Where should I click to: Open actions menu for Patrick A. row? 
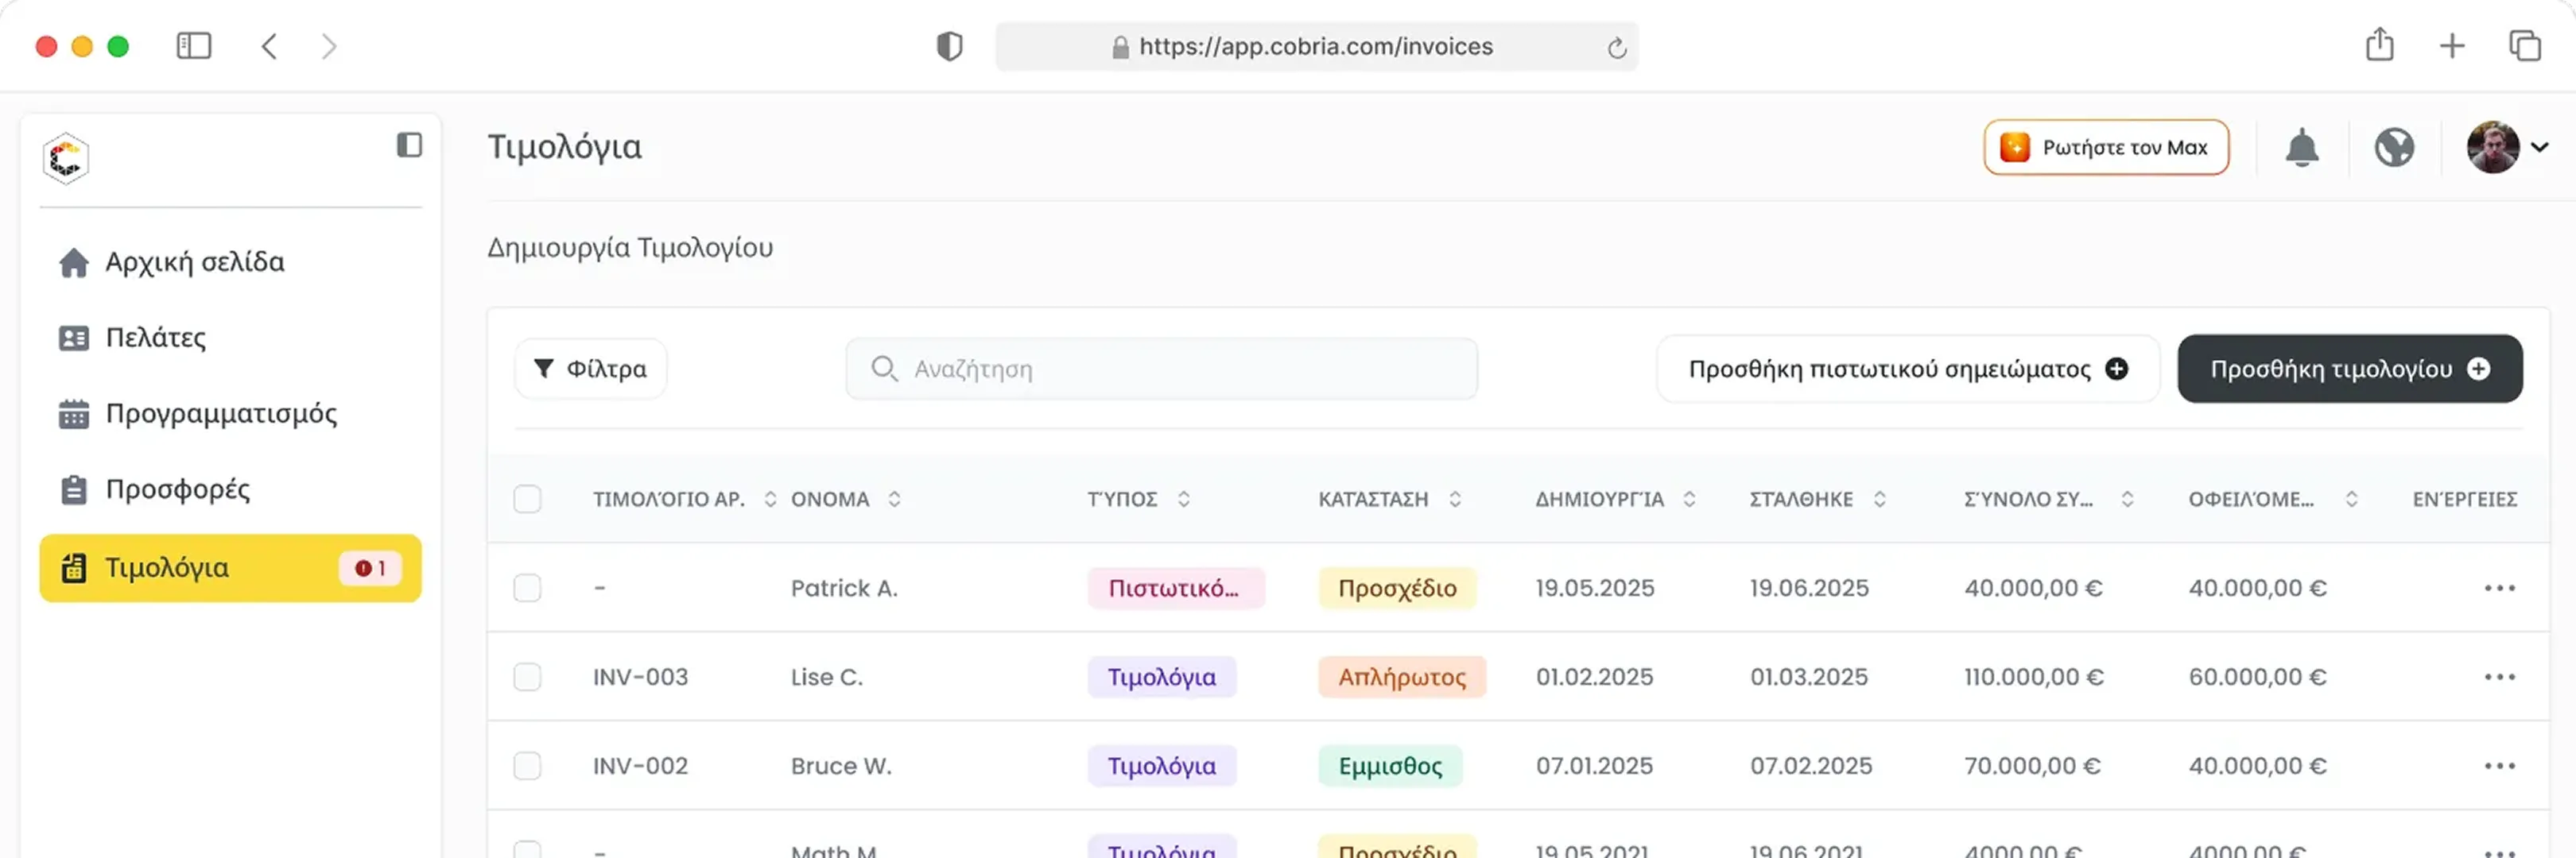click(x=2499, y=589)
